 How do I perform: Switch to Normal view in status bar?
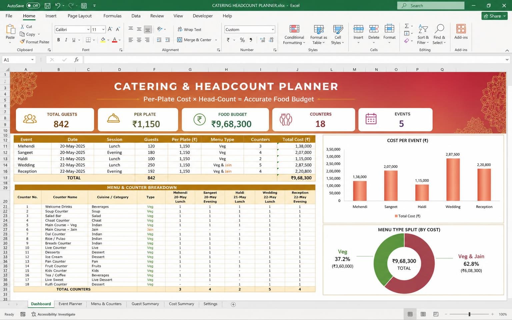coord(410,314)
